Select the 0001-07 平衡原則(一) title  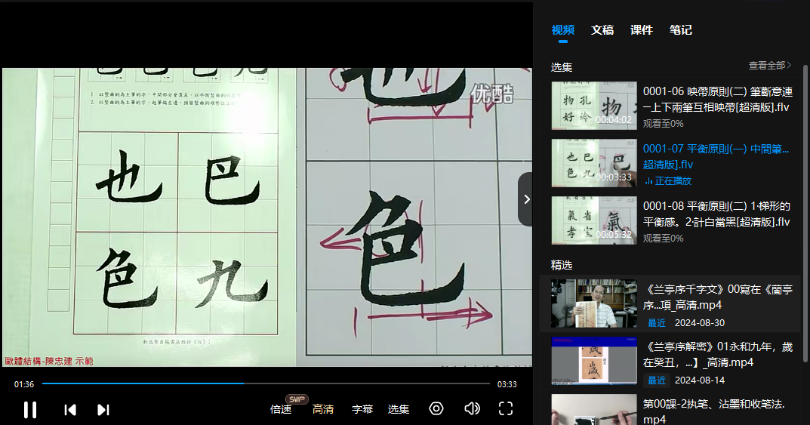coord(716,157)
